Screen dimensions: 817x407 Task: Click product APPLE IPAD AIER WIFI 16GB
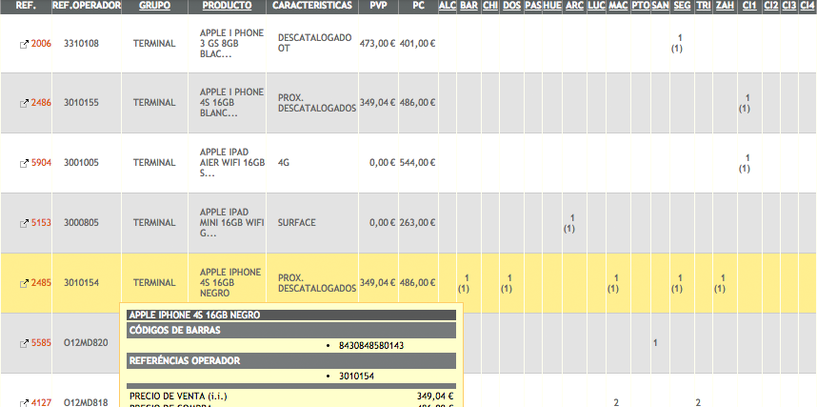pyautogui.click(x=232, y=163)
